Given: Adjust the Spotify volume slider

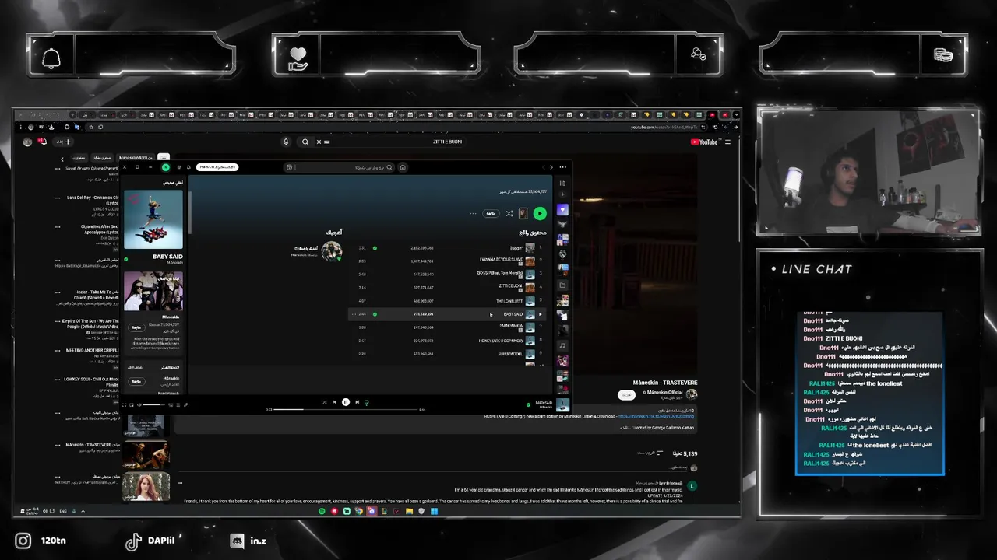Looking at the screenshot, I should tap(153, 404).
